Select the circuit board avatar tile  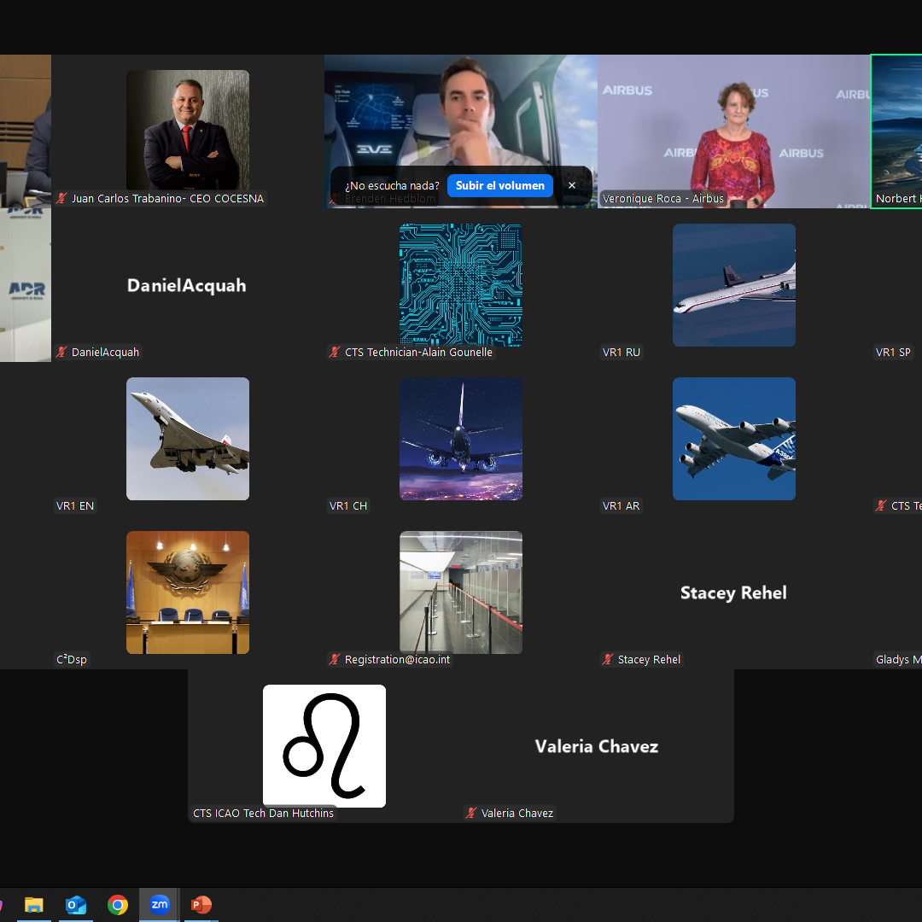(x=461, y=285)
